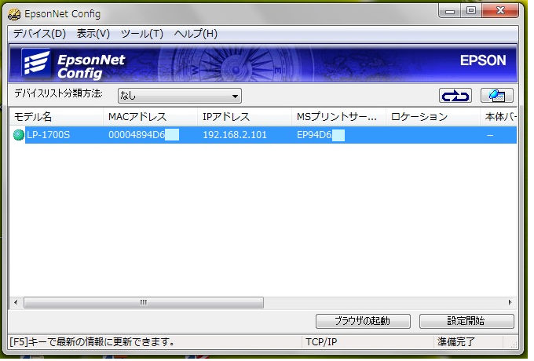
Task: Click the green status icon for LP-1700S
Action: coord(18,135)
